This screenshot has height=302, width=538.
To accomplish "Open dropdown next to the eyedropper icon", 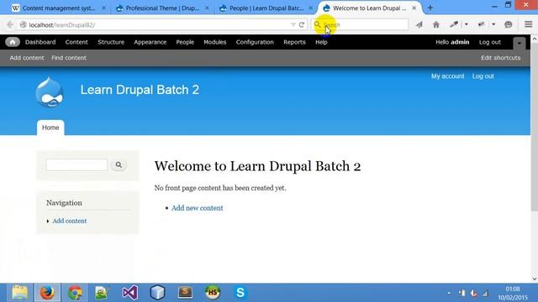I will (466, 24).
